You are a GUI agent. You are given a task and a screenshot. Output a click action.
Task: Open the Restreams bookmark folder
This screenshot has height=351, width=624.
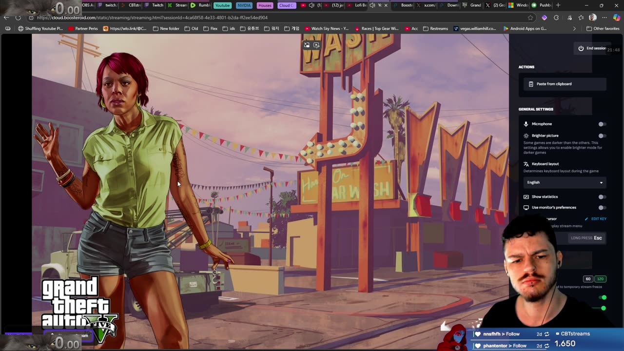(x=435, y=29)
